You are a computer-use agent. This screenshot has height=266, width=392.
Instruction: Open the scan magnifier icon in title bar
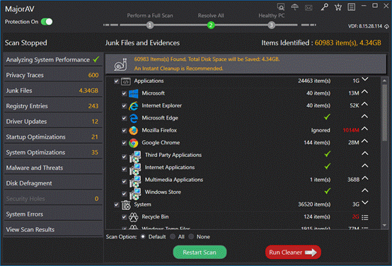[x=281, y=7]
